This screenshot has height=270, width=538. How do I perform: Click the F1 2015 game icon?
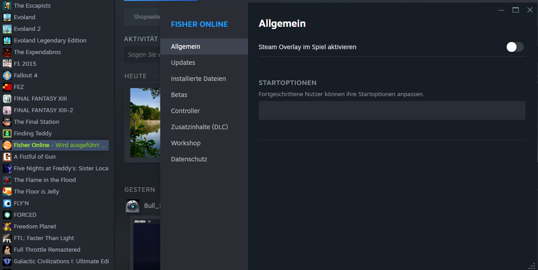tap(7, 64)
